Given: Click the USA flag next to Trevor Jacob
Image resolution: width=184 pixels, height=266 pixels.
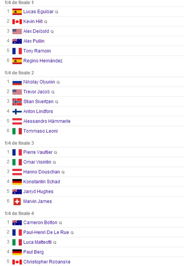Looking at the screenshot, I should coord(17,92).
